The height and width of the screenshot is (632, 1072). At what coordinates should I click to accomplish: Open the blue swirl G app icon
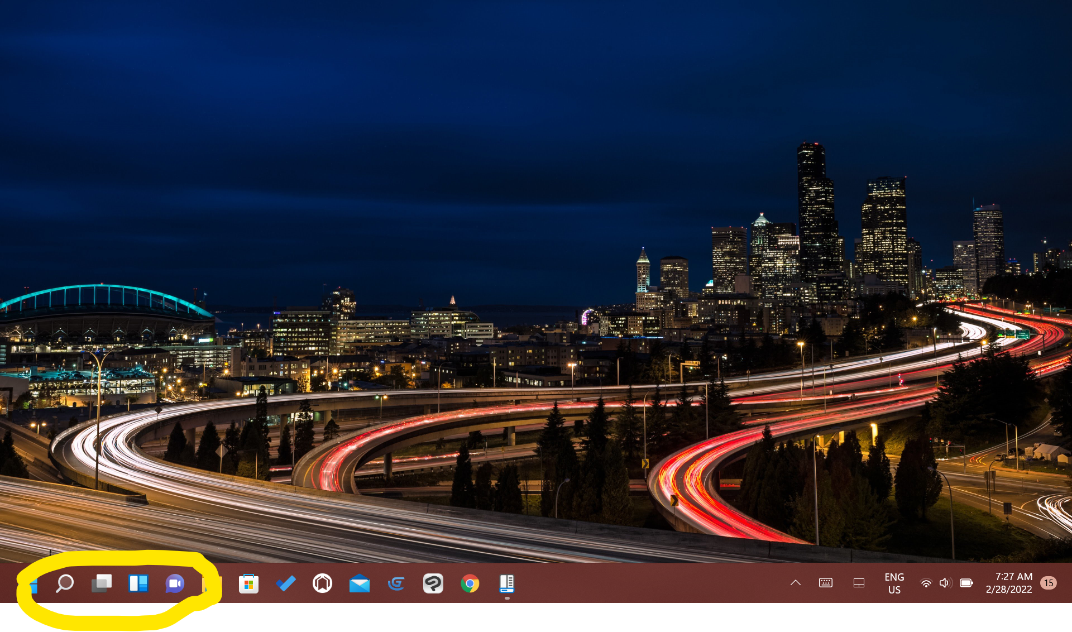point(396,583)
